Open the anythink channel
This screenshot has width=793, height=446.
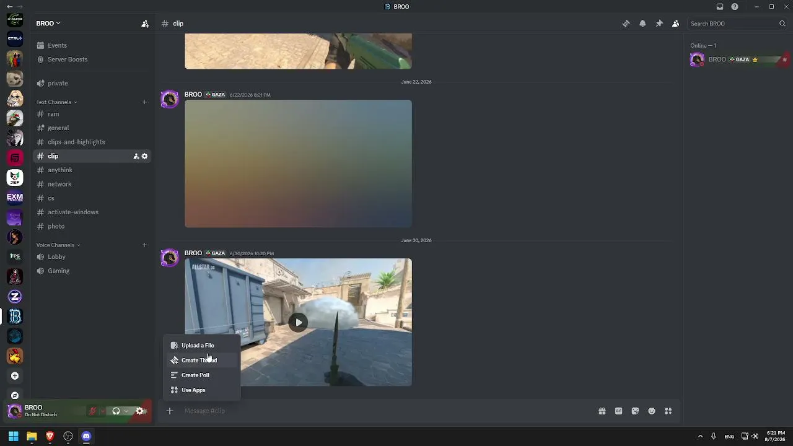coord(91,170)
